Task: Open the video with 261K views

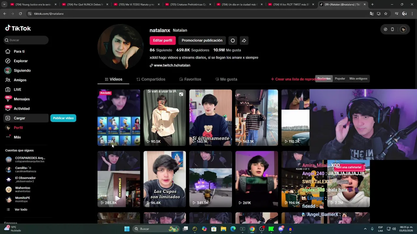Action: click(256, 179)
